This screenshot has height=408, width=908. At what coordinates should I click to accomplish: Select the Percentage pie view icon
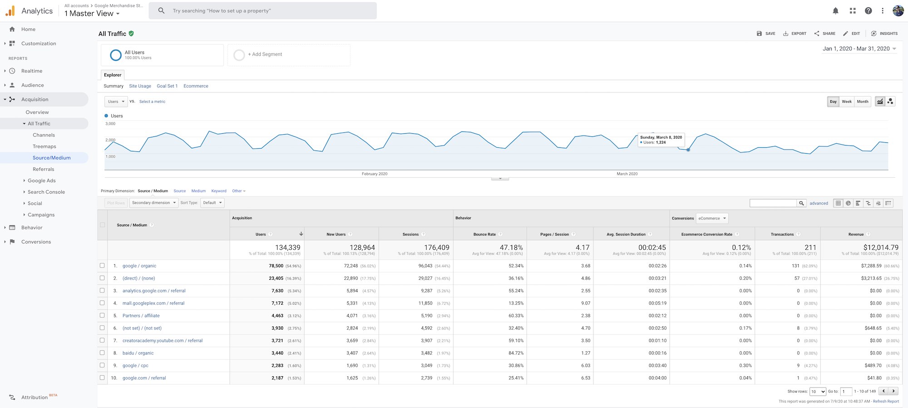[x=848, y=203]
